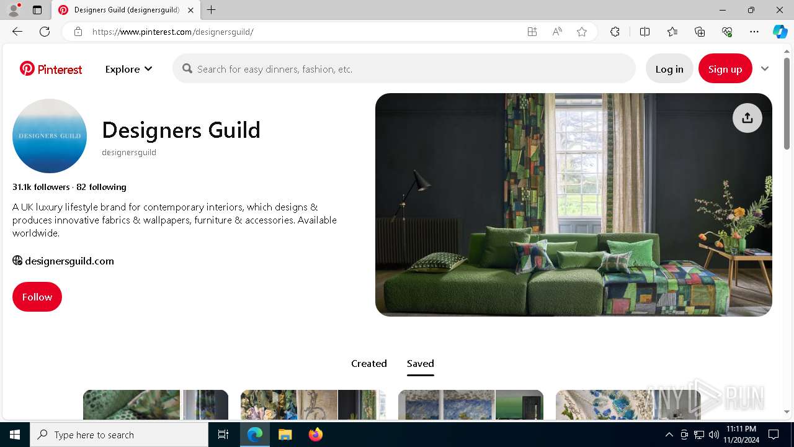
Task: Switch to the Saved tab
Action: click(x=420, y=363)
